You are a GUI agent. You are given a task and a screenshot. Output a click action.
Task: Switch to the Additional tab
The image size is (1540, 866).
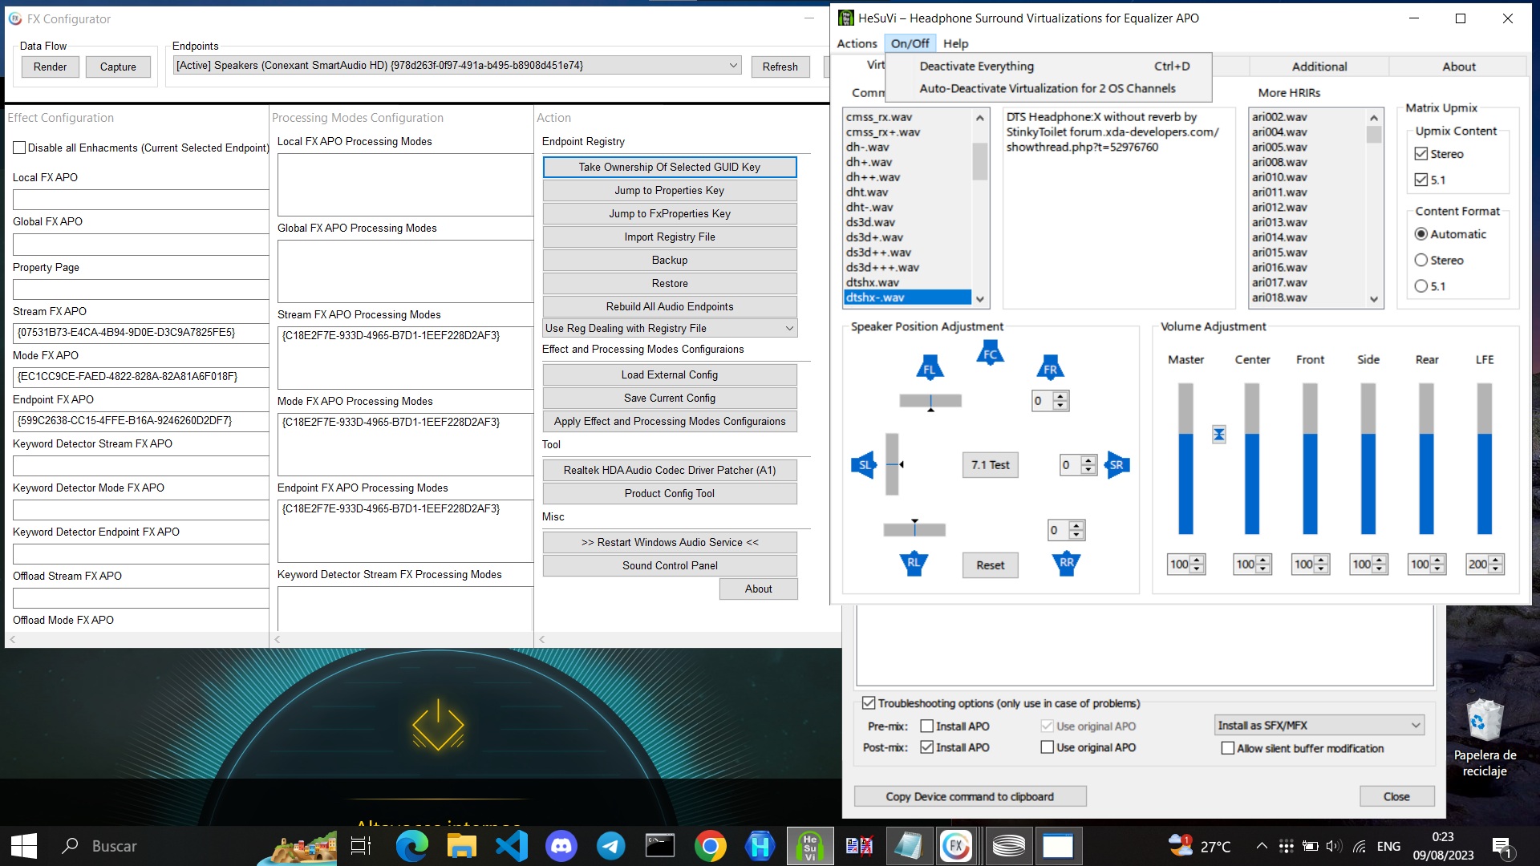[1319, 67]
